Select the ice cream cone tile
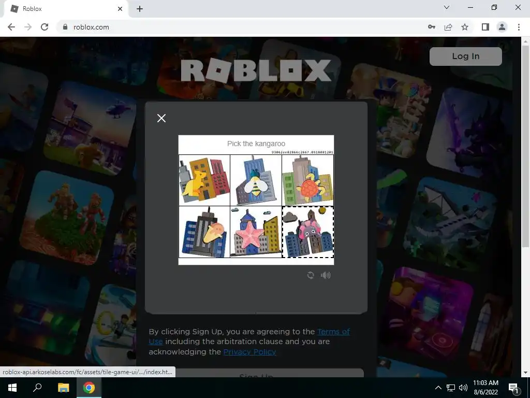Screen dimensions: 530x398 pos(204,232)
